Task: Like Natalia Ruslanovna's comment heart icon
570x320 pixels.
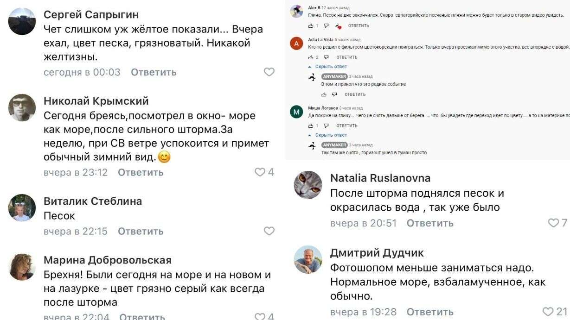Action: [553, 222]
